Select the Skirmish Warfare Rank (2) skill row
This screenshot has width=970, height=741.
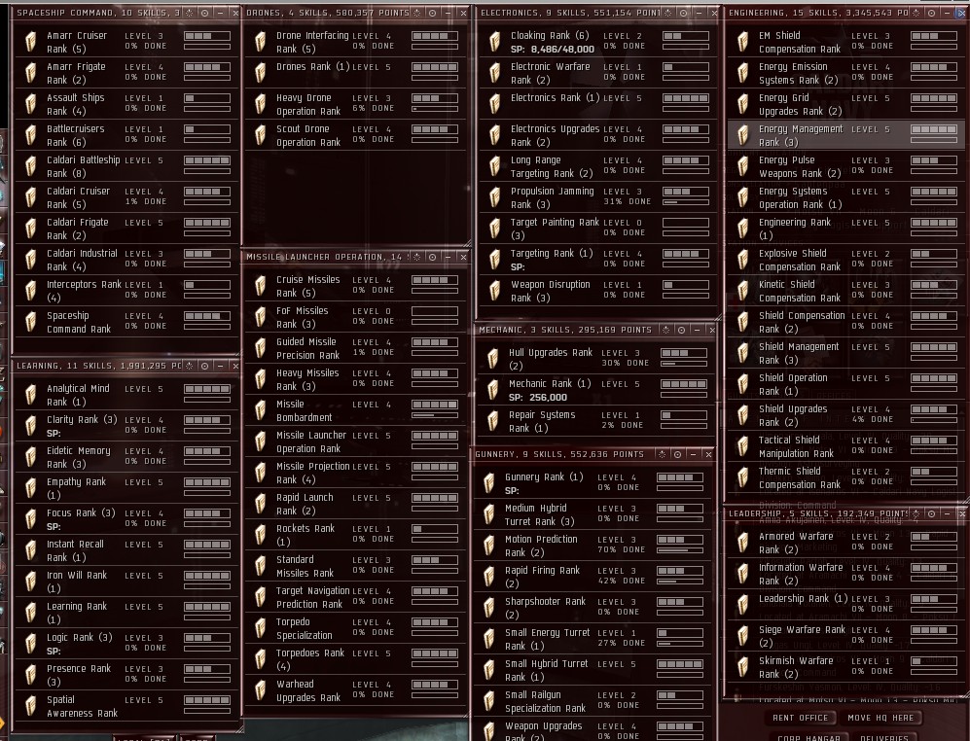[x=845, y=667]
